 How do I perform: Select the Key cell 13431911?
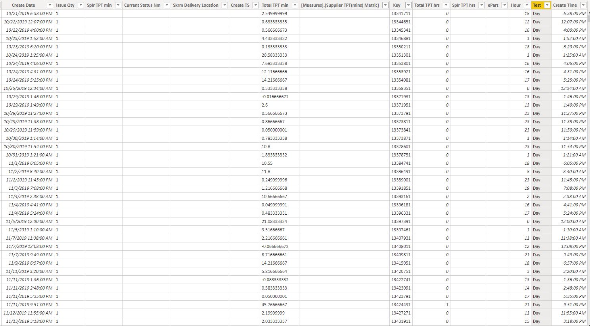tap(401, 321)
